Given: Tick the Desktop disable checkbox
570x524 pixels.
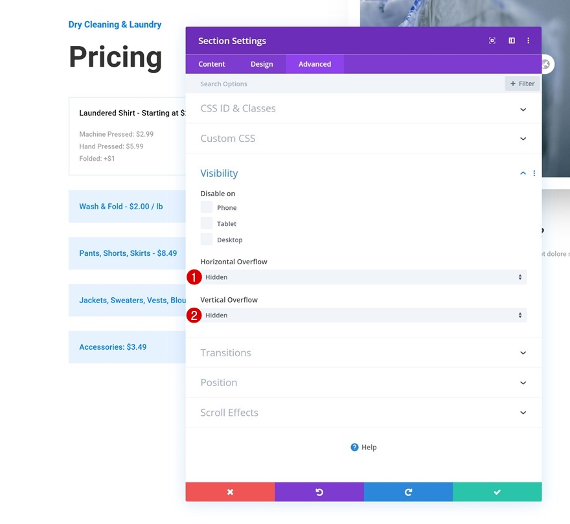Looking at the screenshot, I should [x=207, y=240].
